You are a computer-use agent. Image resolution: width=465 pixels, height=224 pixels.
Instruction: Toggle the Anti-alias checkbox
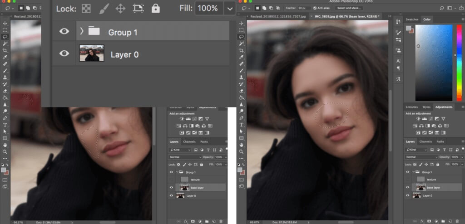pos(315,8)
